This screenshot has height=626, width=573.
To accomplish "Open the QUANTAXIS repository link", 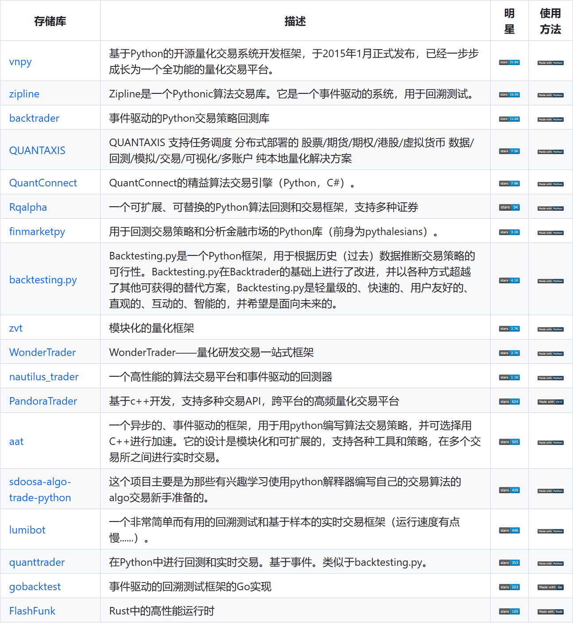I will pos(37,150).
